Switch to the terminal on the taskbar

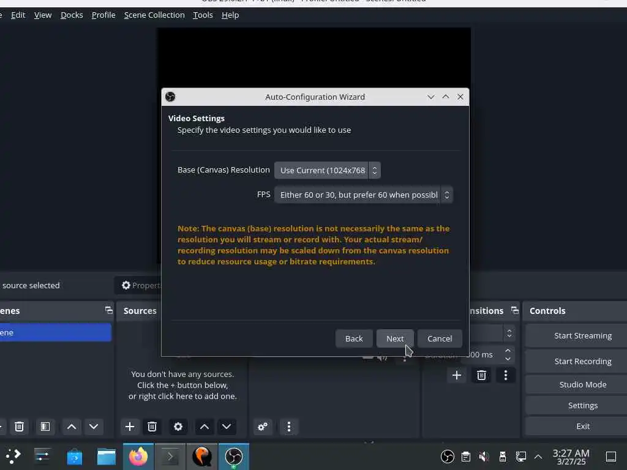tap(170, 457)
